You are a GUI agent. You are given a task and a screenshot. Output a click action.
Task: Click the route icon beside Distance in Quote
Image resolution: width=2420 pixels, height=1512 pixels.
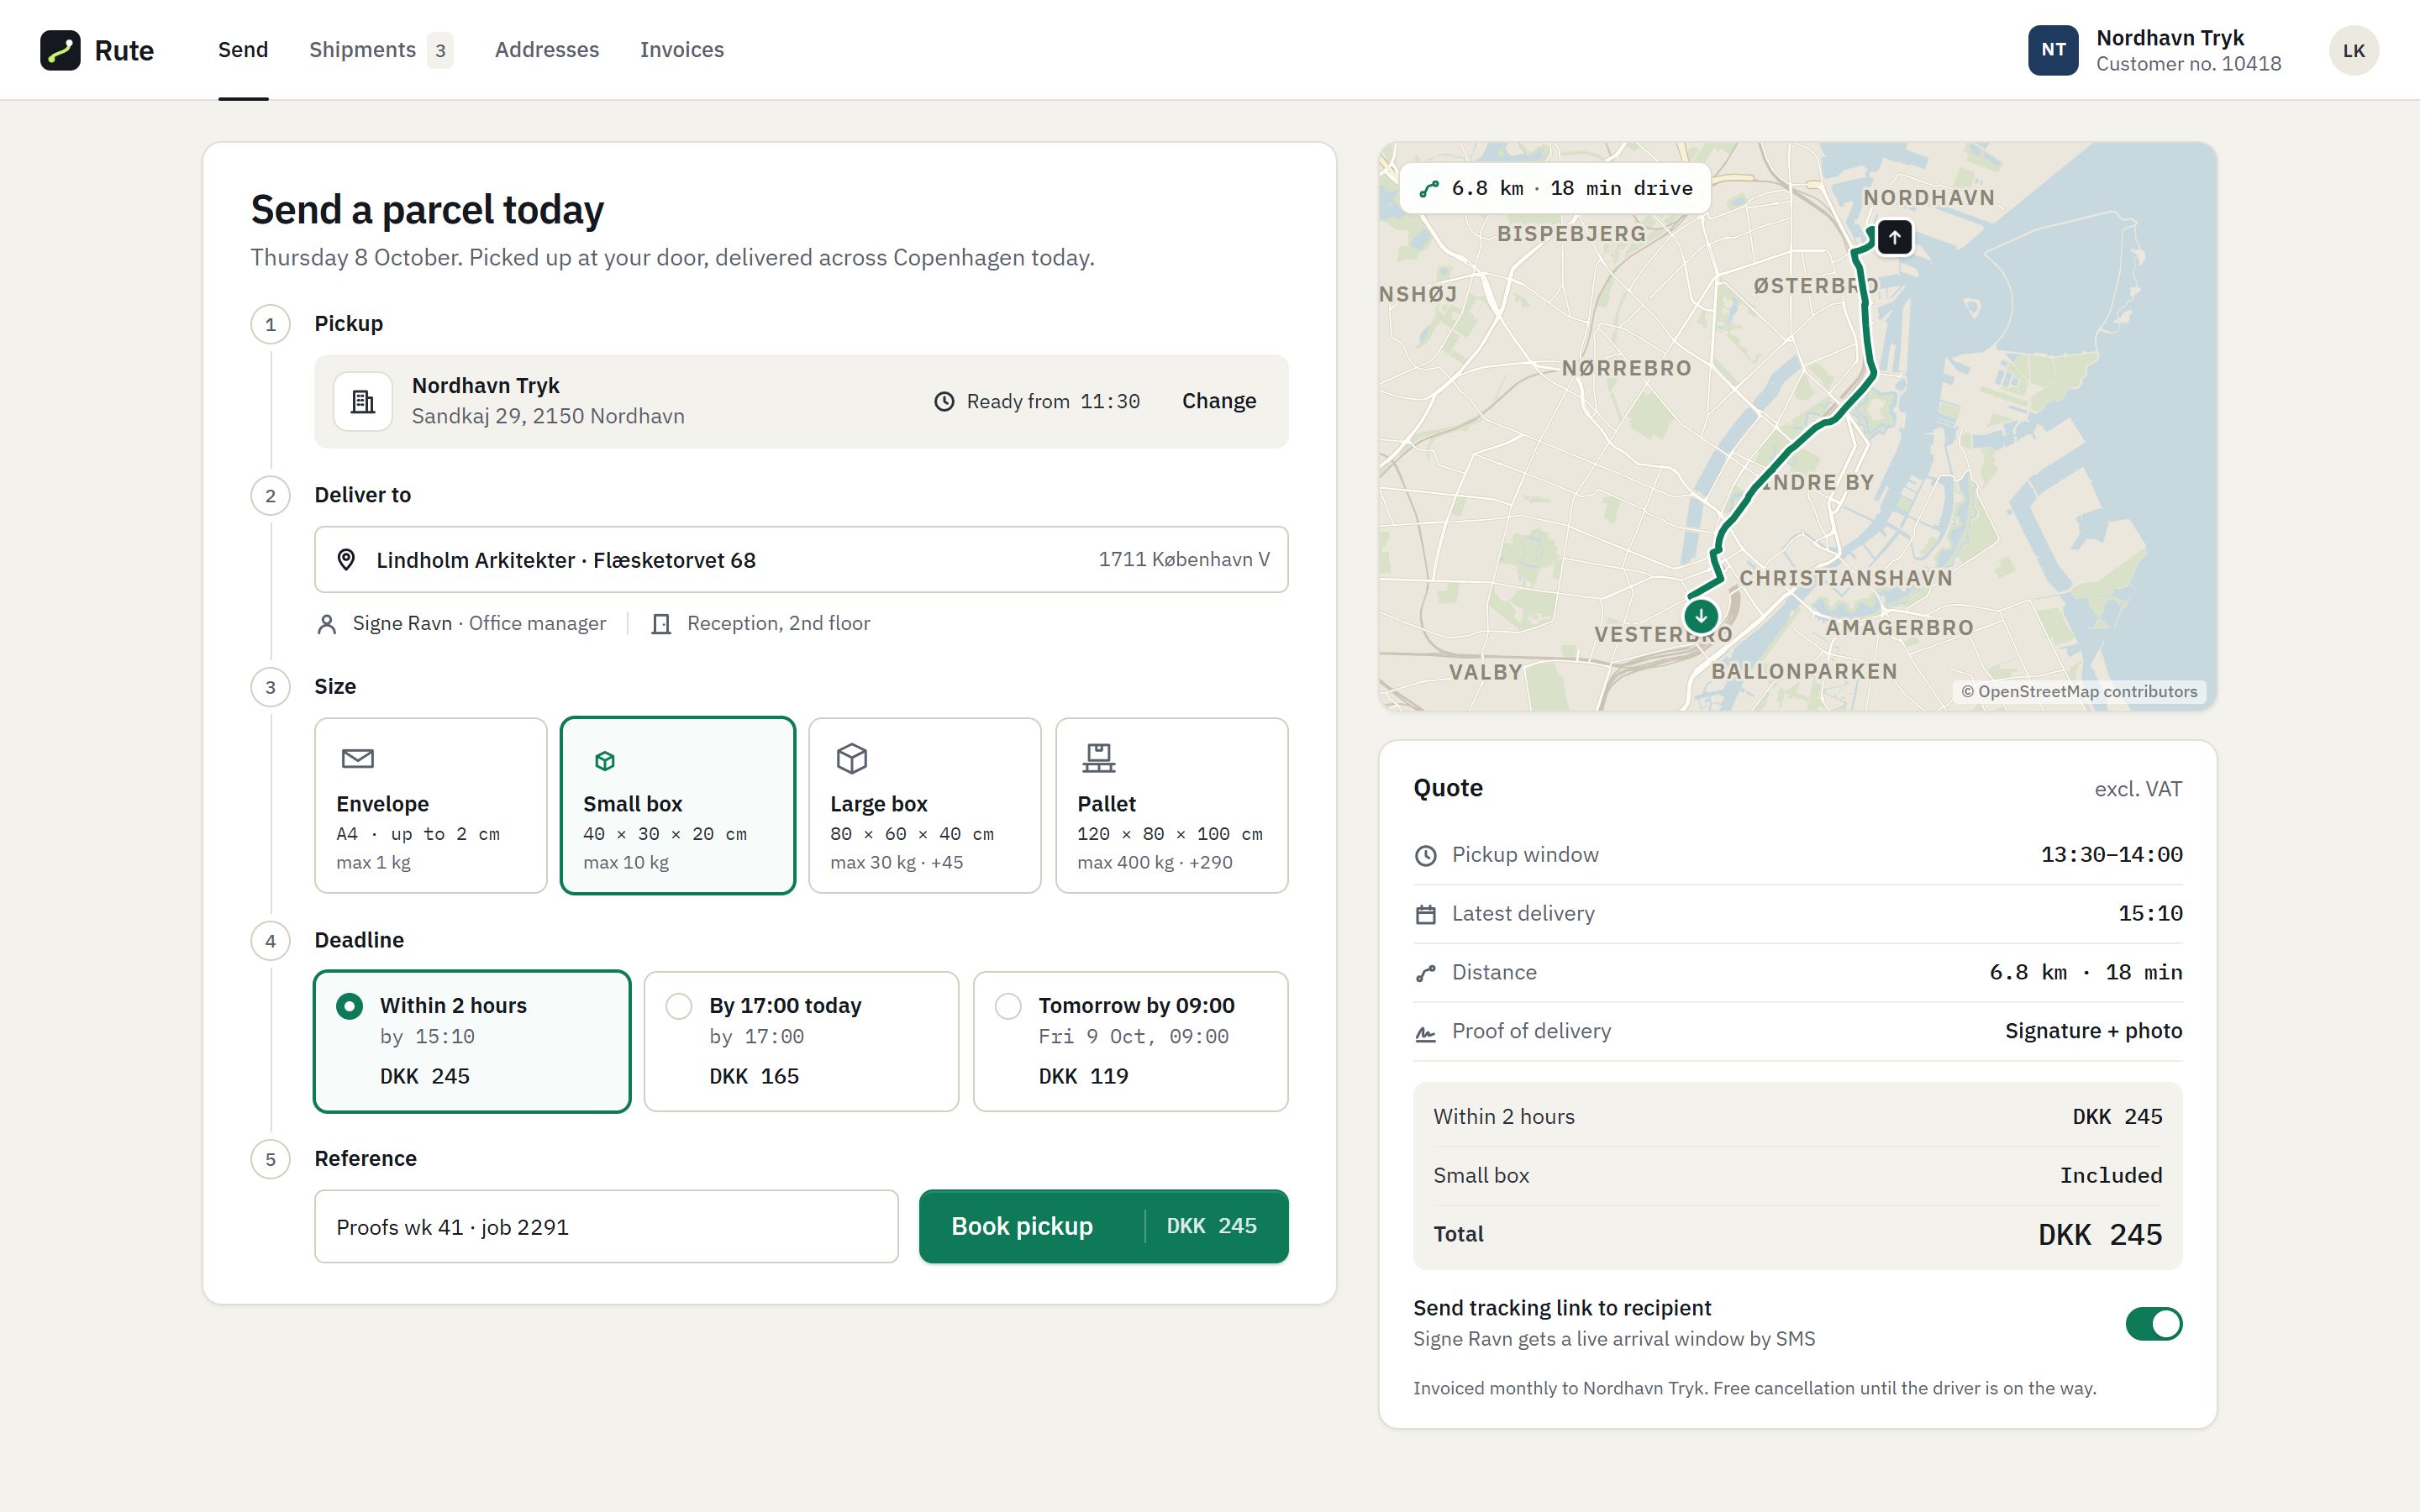click(1426, 973)
